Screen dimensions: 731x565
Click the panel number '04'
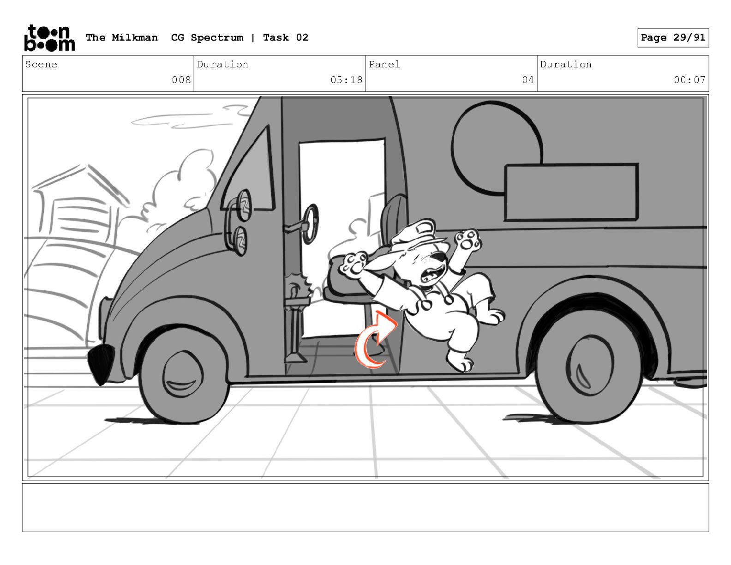tap(528, 80)
